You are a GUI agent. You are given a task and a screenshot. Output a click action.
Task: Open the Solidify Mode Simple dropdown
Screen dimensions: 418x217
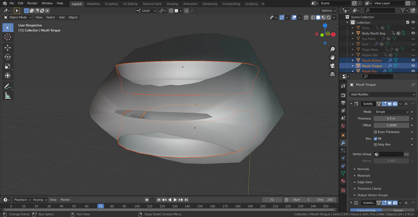(391, 112)
